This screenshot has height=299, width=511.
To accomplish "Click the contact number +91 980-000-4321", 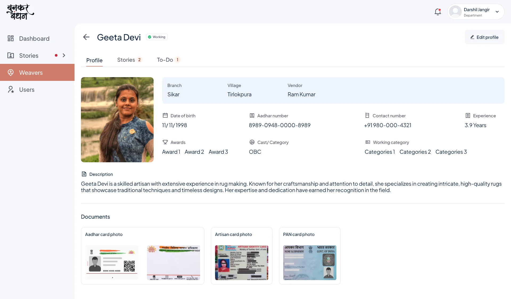I will (x=388, y=125).
